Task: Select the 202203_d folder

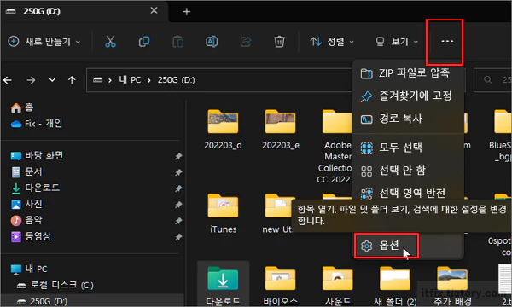Action: point(223,130)
